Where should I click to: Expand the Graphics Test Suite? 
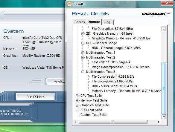[77, 105]
